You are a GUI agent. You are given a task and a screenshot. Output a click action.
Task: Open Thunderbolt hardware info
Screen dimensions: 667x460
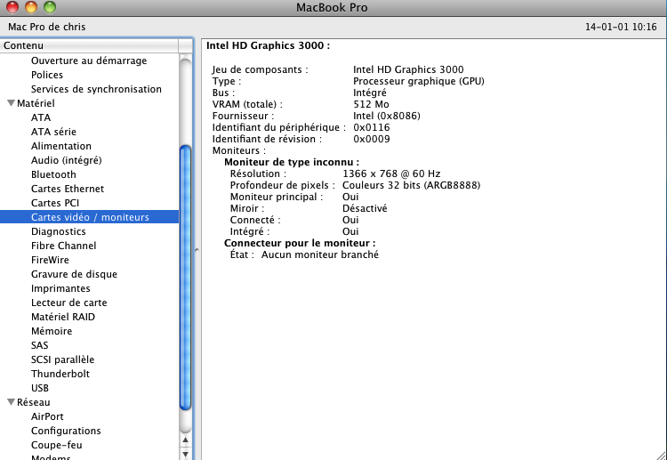[x=60, y=374]
